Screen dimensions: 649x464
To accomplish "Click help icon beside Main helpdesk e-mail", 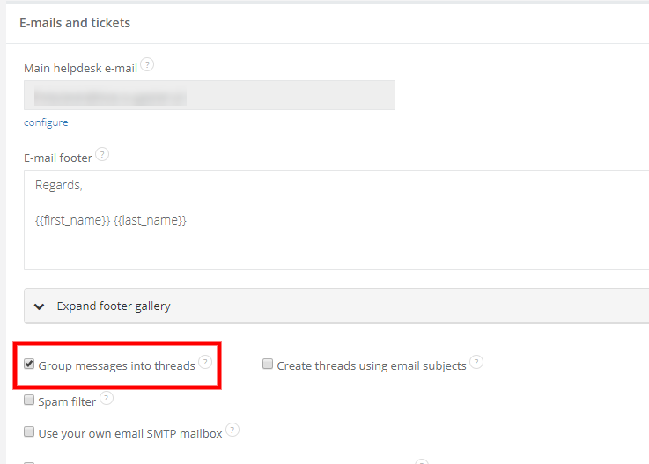I will coord(148,64).
